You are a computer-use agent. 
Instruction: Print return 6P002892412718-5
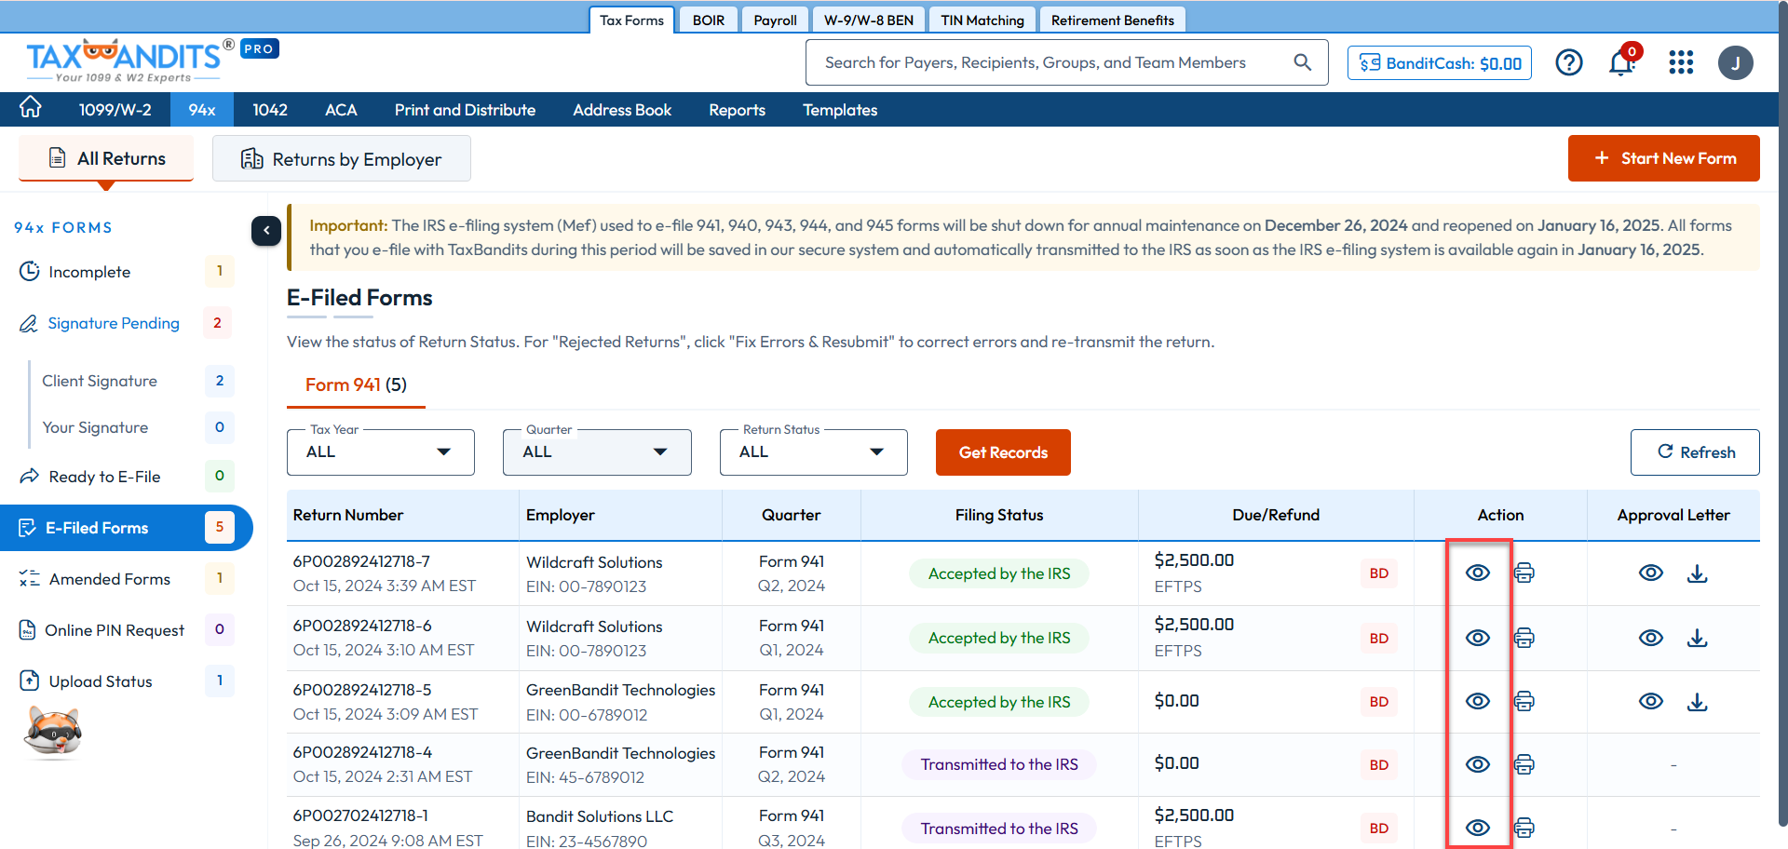pyautogui.click(x=1524, y=701)
